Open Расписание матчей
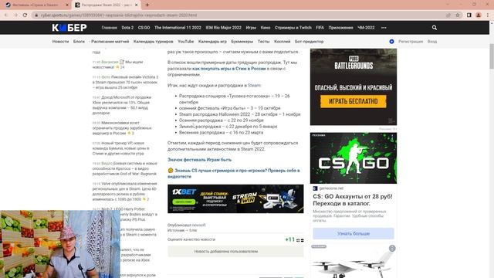 coord(110,41)
